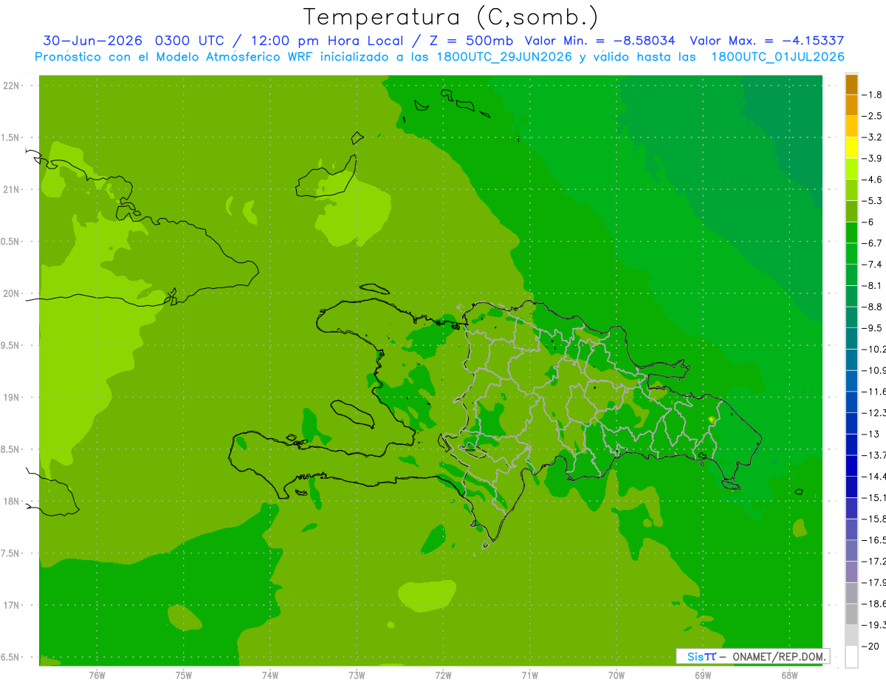Click the '-3.9' color bar label

coord(872,158)
